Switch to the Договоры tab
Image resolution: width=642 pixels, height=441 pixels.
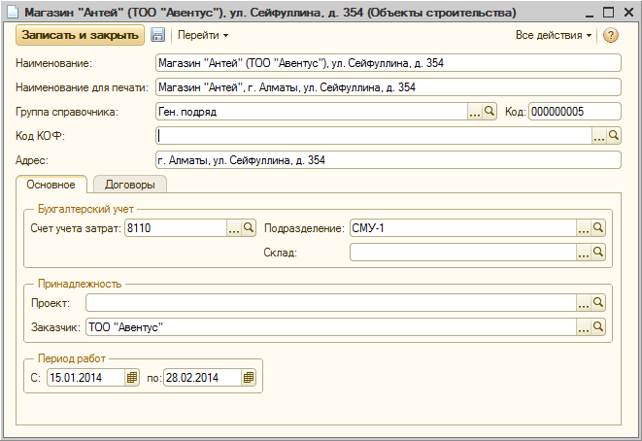(x=129, y=184)
